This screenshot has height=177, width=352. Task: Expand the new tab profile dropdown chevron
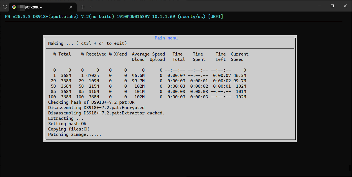[91, 7]
